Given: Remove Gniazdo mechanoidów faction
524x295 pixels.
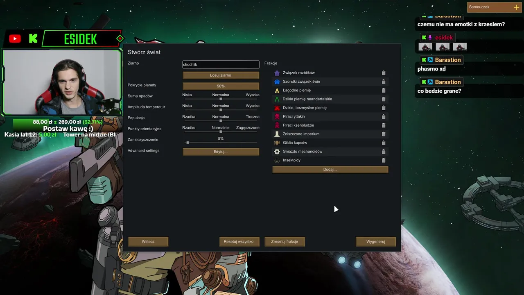Looking at the screenshot, I should click(x=384, y=152).
